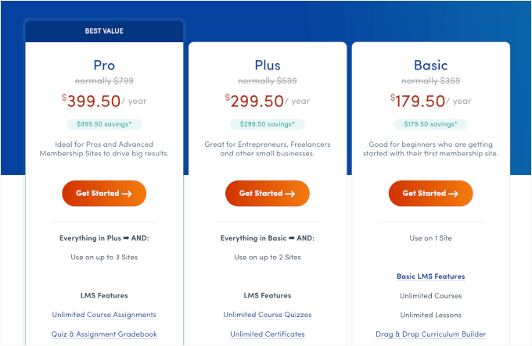Click the $179.50 savings badge

tap(430, 123)
